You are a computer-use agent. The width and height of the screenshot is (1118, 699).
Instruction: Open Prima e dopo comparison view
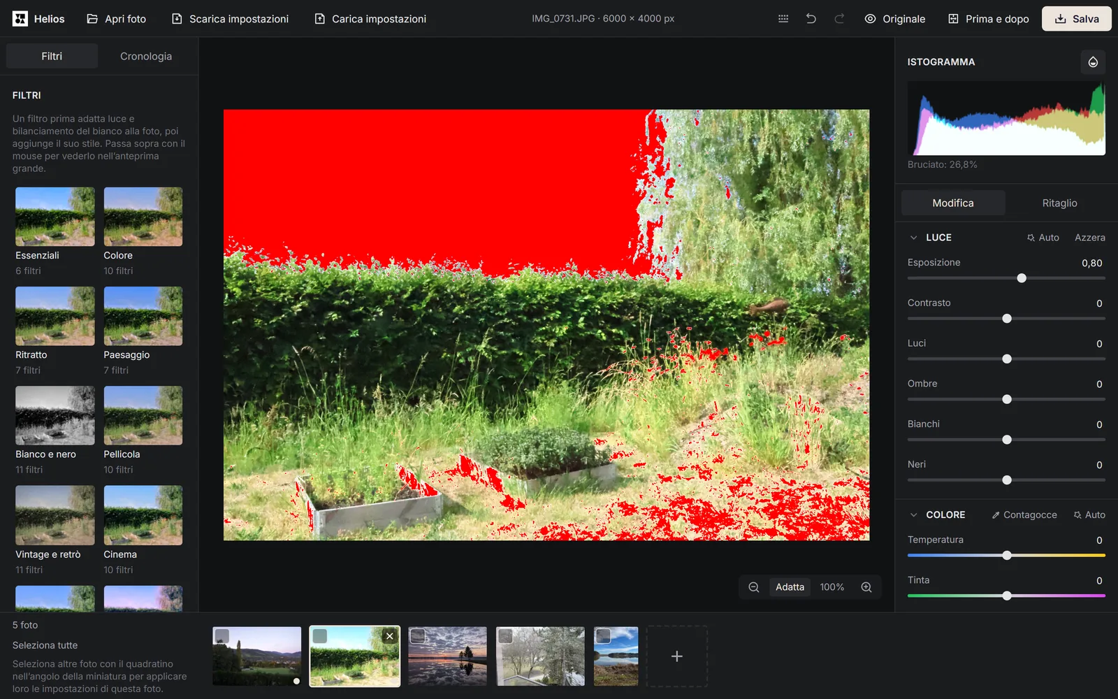click(988, 19)
